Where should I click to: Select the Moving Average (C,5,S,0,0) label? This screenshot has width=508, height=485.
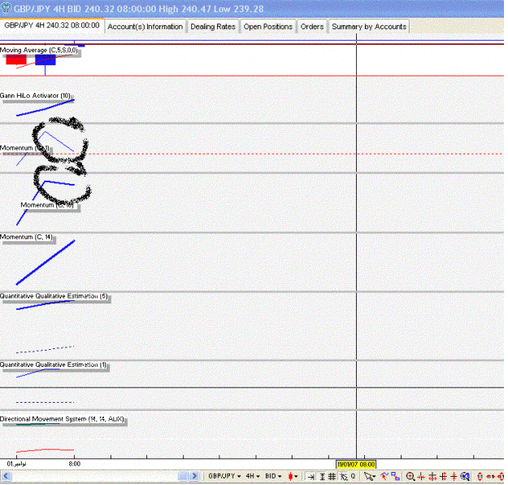(39, 50)
